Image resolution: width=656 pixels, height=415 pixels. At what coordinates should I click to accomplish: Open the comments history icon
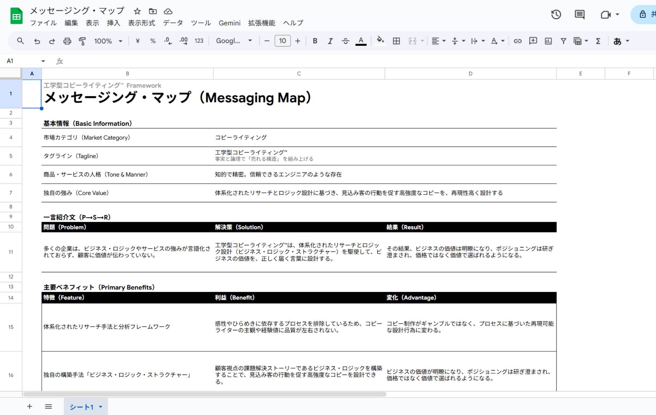tap(579, 14)
